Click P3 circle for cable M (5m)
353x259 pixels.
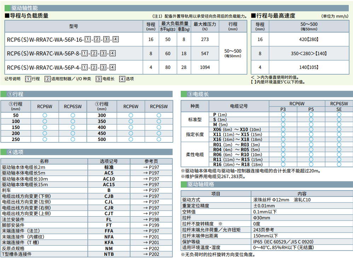(283, 125)
